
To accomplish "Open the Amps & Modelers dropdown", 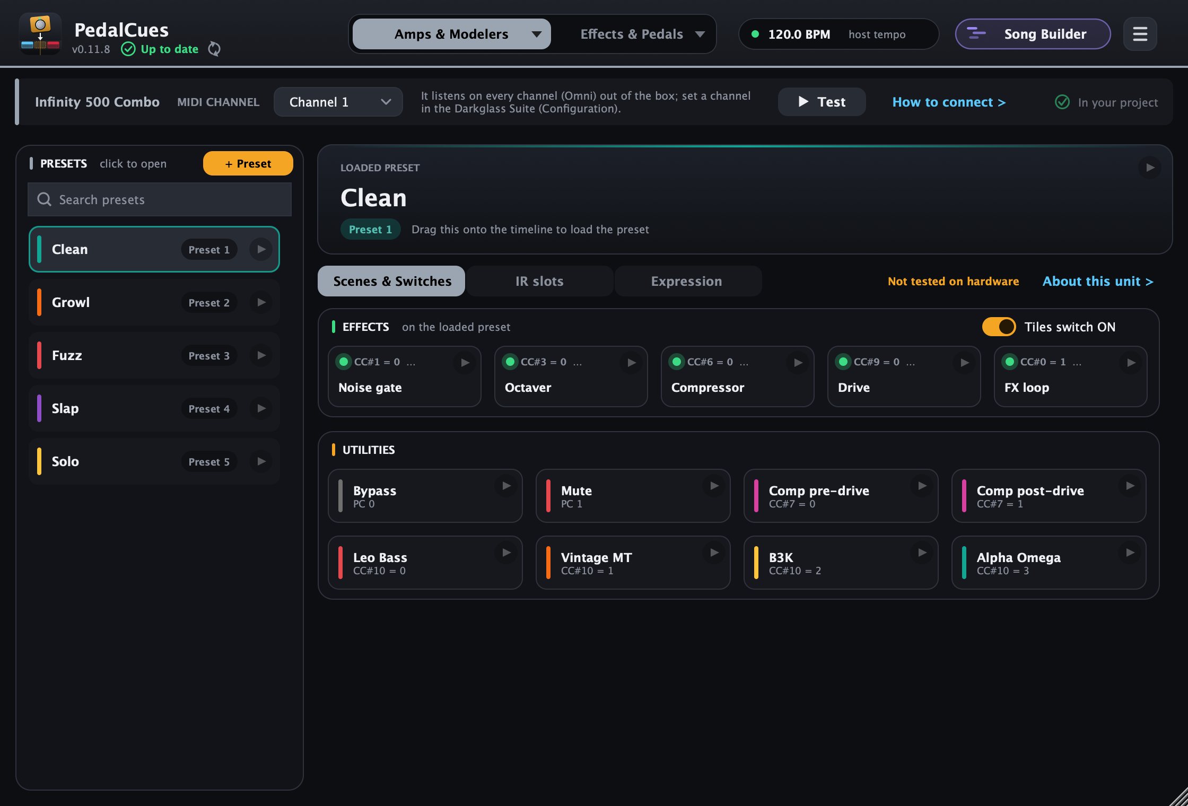I will 451,34.
